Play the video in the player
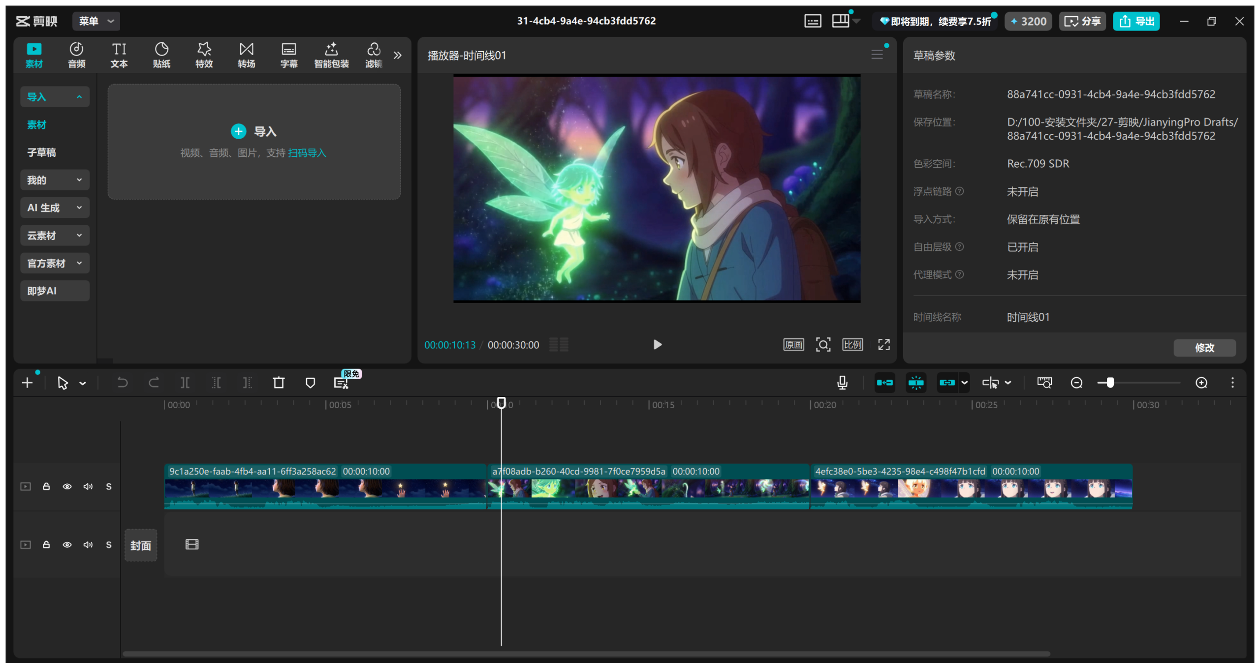1260x663 pixels. 657,345
